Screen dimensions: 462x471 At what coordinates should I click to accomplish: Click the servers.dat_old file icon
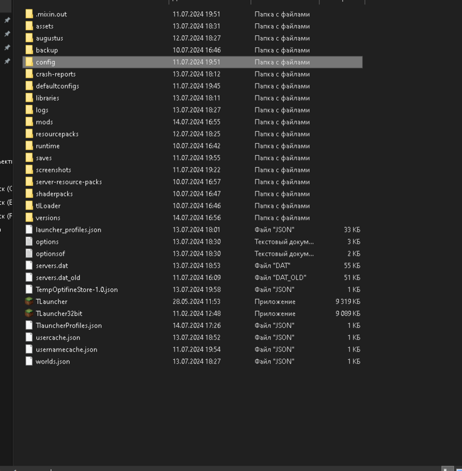[x=29, y=278]
